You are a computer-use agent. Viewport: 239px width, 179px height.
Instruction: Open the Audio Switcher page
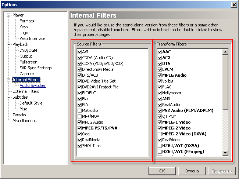(x=33, y=85)
